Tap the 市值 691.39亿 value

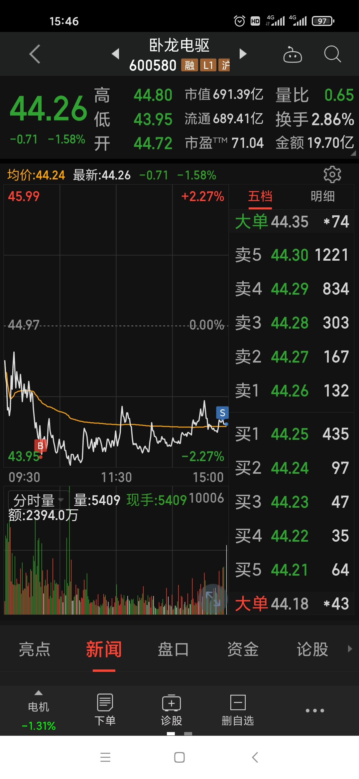pos(224,95)
